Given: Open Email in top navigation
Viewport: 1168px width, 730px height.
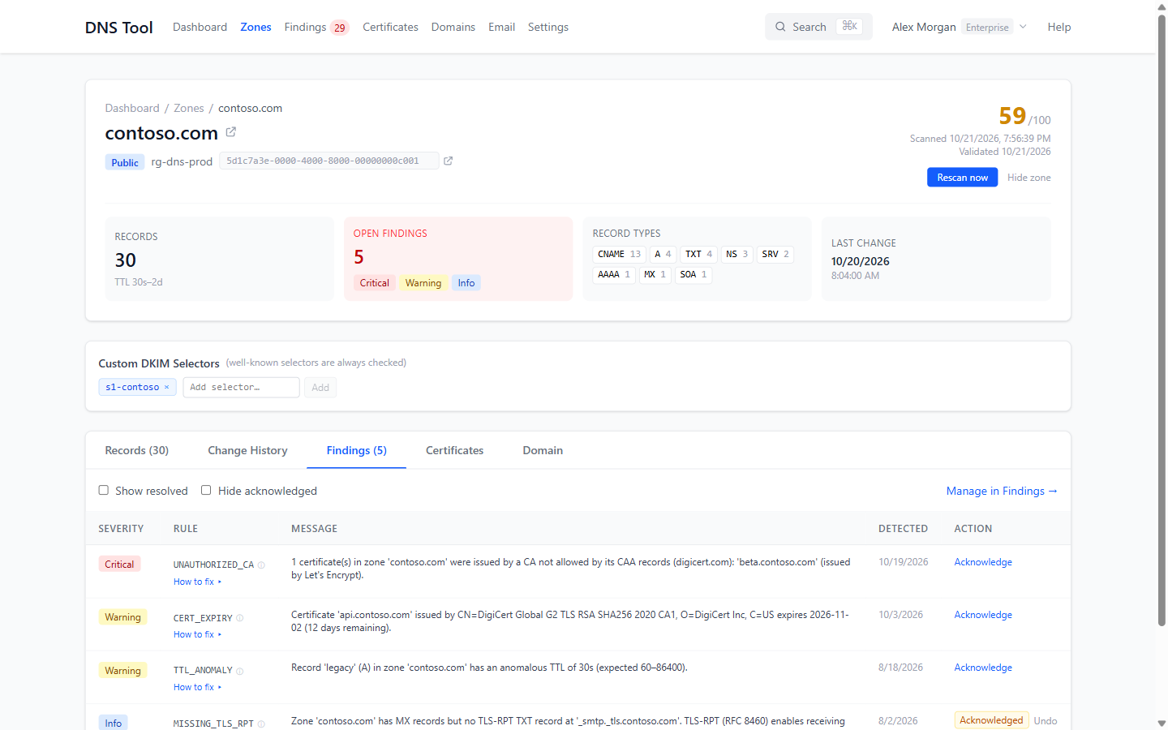Looking at the screenshot, I should click(501, 27).
